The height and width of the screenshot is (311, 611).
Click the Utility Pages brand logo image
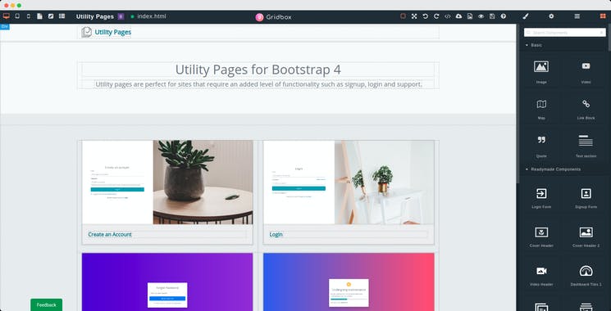tap(86, 32)
